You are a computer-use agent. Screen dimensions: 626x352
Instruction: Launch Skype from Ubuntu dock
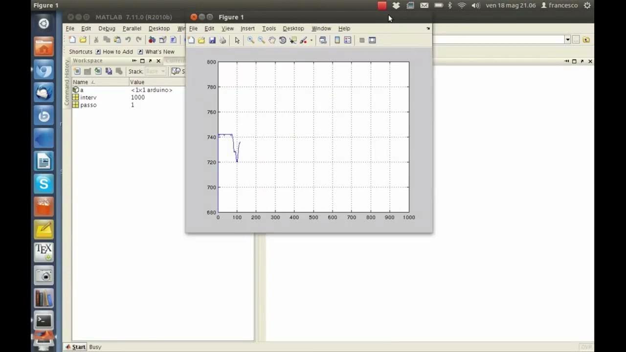44,184
